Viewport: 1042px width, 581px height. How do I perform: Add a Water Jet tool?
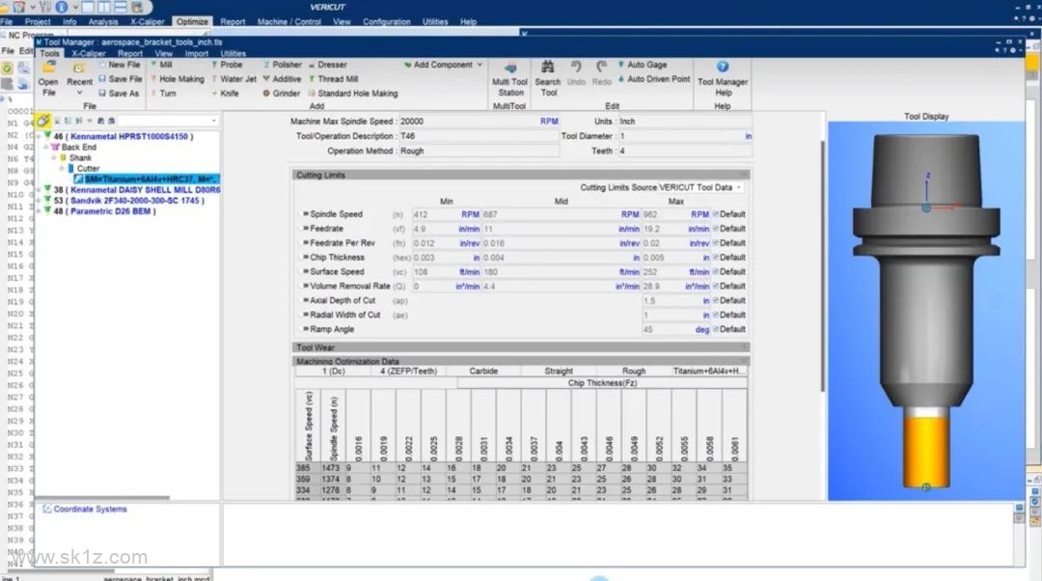coord(233,79)
